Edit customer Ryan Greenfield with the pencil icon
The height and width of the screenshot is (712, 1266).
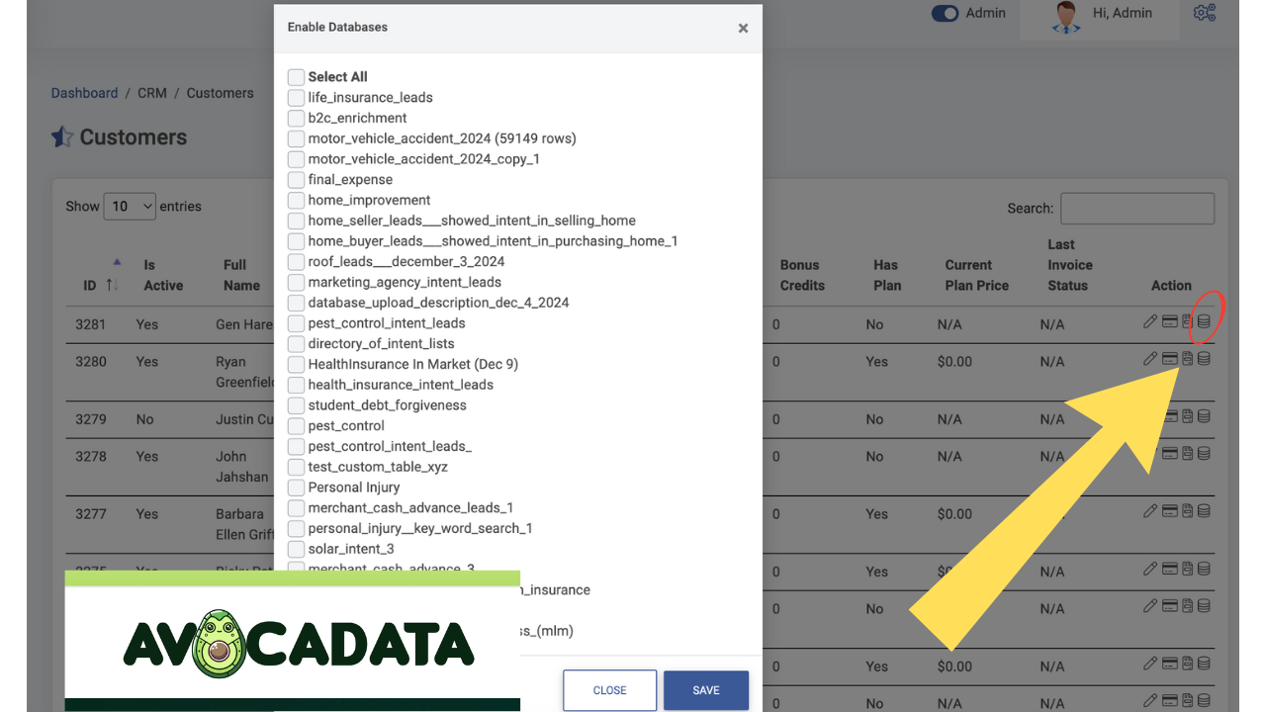(1150, 358)
